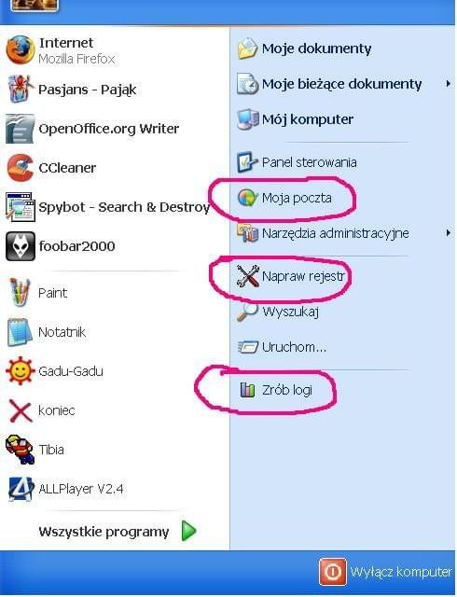The image size is (457, 597).
Task: Click the user account picture thumbnail
Action: [x=35, y=6]
